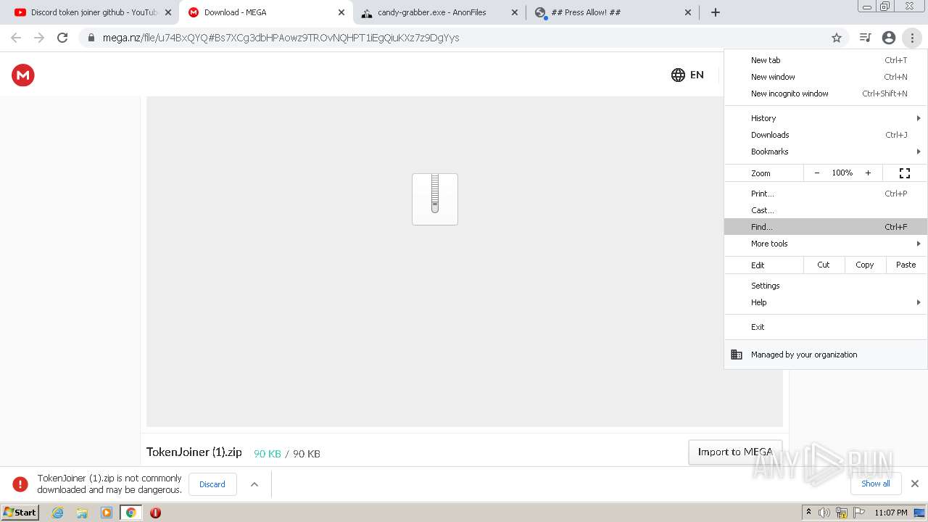Click Cut in the Edit row
This screenshot has width=928, height=522.
(824, 265)
